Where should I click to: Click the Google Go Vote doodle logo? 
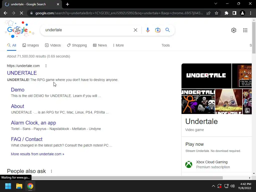pyautogui.click(x=19, y=29)
